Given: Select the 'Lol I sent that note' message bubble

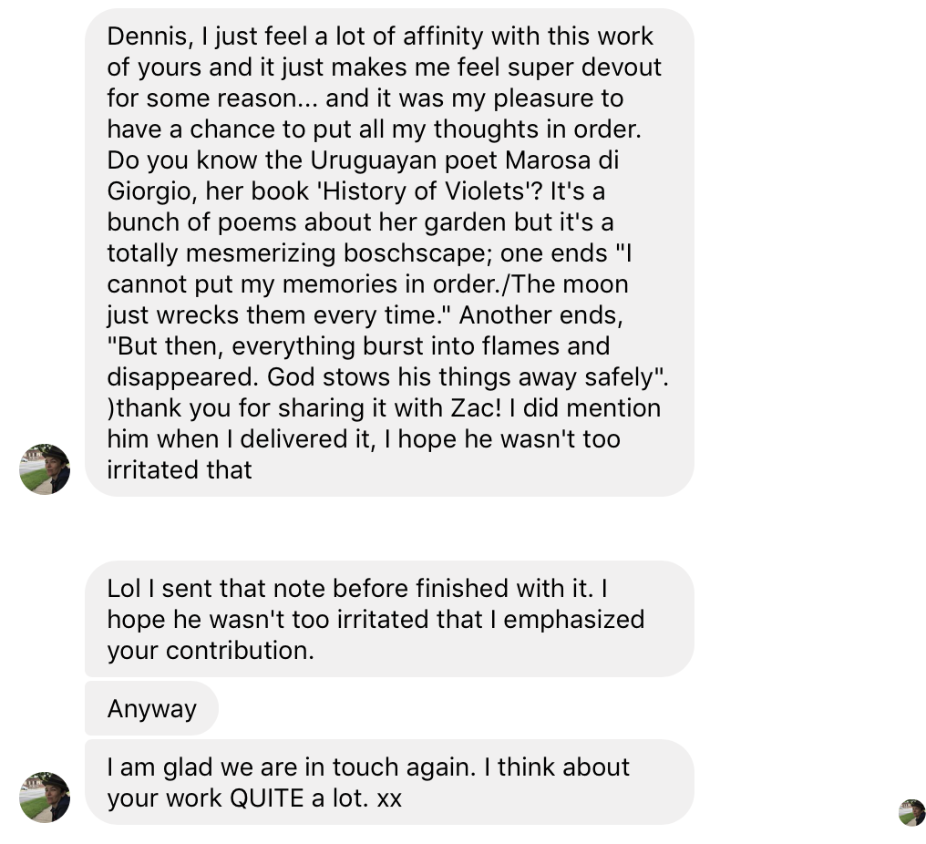Looking at the screenshot, I should point(389,619).
